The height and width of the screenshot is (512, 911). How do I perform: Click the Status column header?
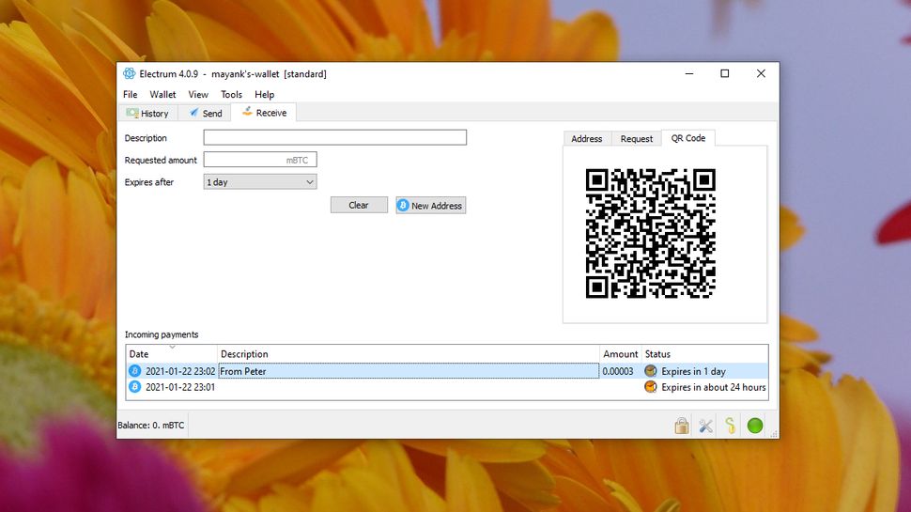(704, 354)
